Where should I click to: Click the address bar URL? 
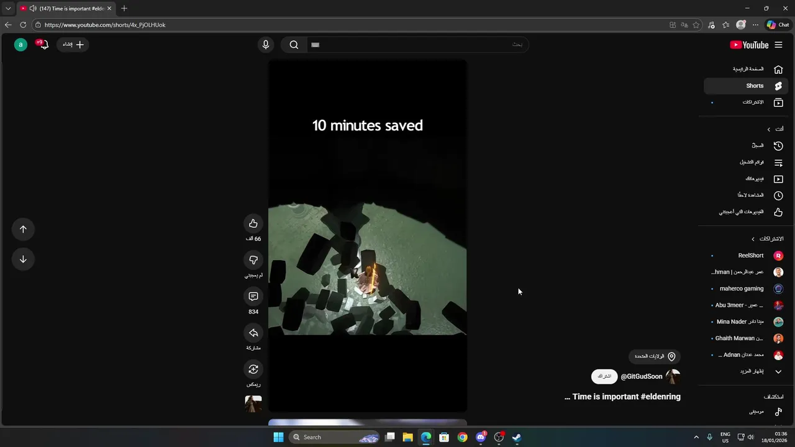pos(105,25)
